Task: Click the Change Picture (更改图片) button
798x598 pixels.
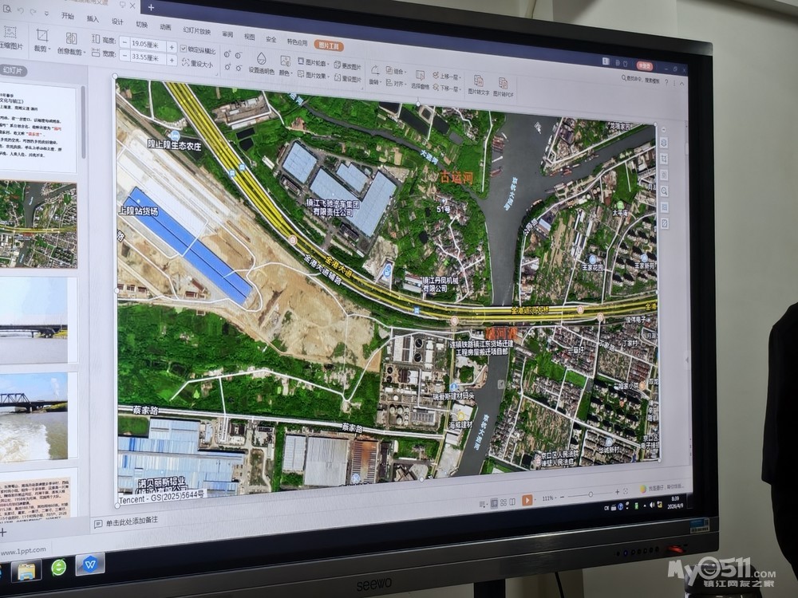Action: click(x=349, y=65)
